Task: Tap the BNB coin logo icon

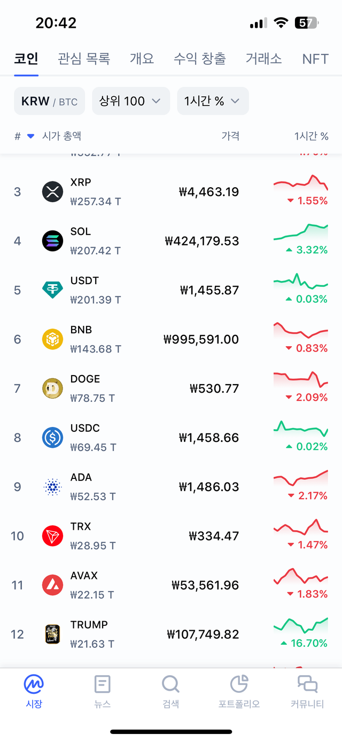Action: (x=52, y=339)
